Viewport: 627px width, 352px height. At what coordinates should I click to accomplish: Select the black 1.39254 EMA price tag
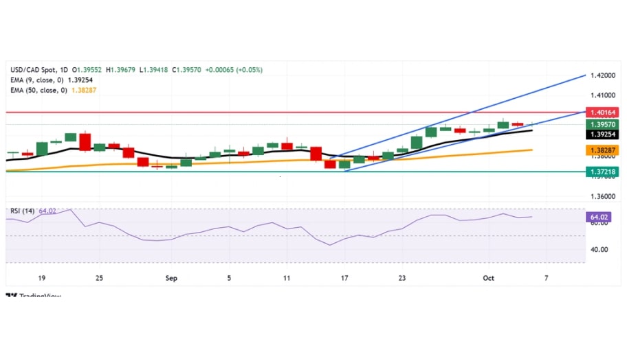602,134
